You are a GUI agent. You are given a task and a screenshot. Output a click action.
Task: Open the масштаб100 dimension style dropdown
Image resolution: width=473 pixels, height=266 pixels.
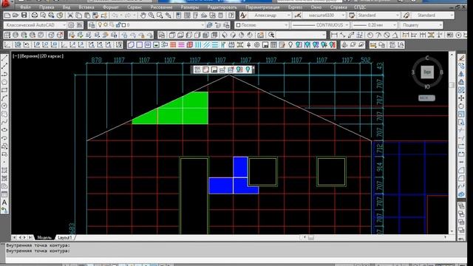point(343,16)
